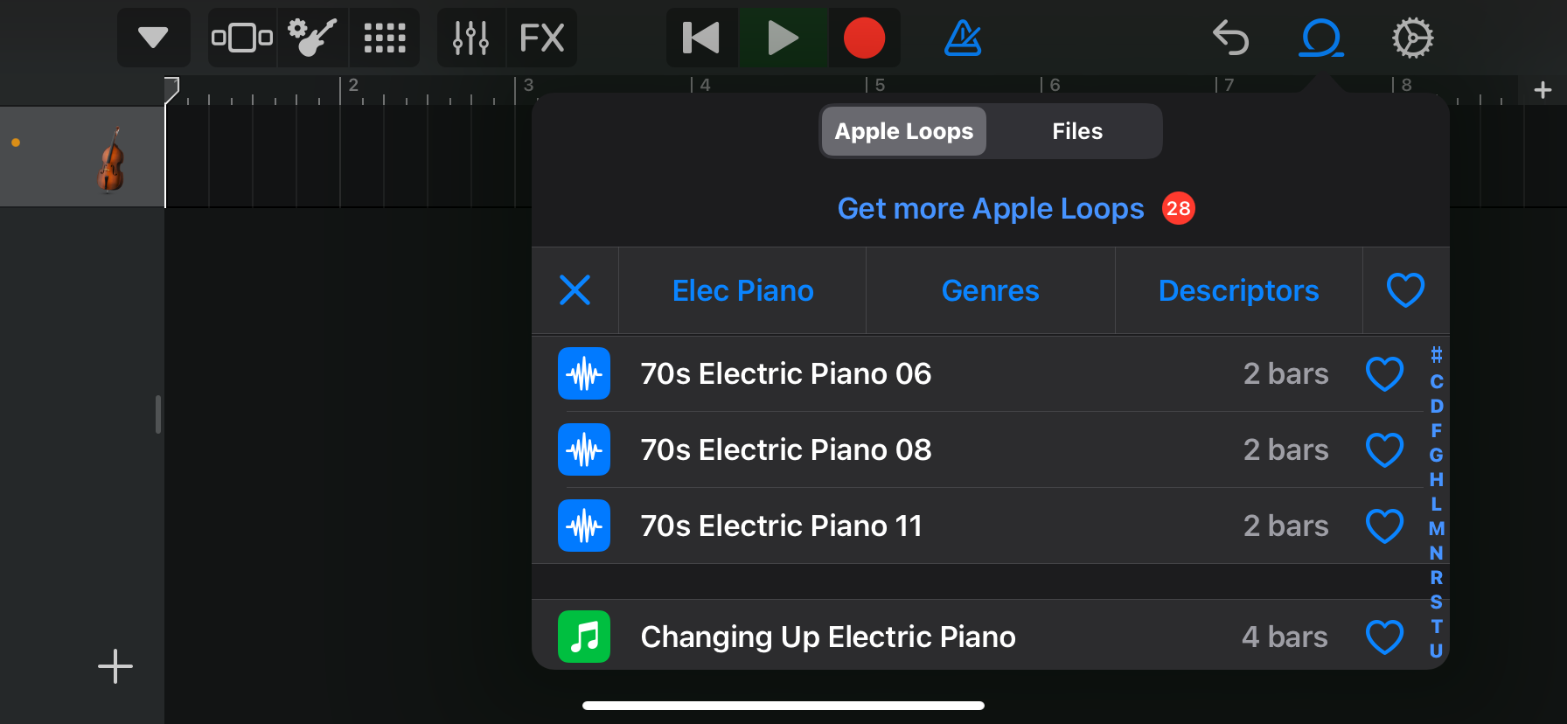This screenshot has width=1567, height=724.
Task: Open the Genres filter
Action: pos(990,290)
